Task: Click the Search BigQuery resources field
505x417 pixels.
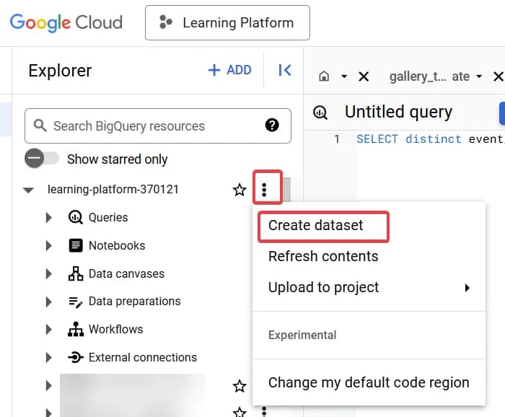Action: tap(158, 126)
